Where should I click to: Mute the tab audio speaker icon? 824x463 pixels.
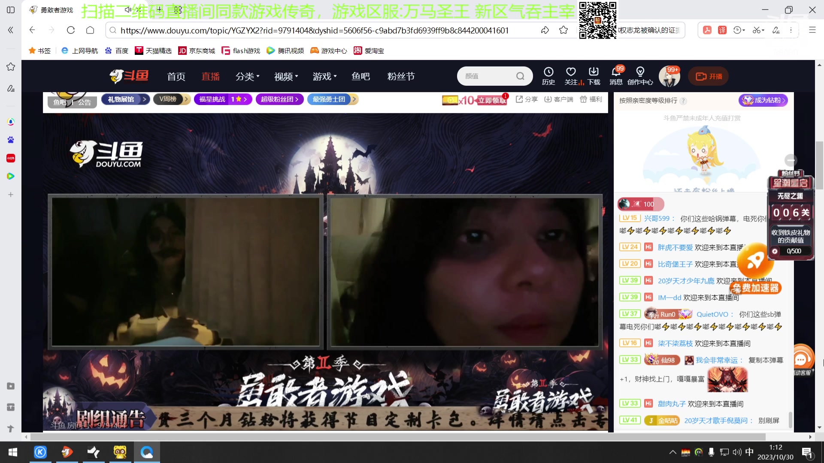128,9
